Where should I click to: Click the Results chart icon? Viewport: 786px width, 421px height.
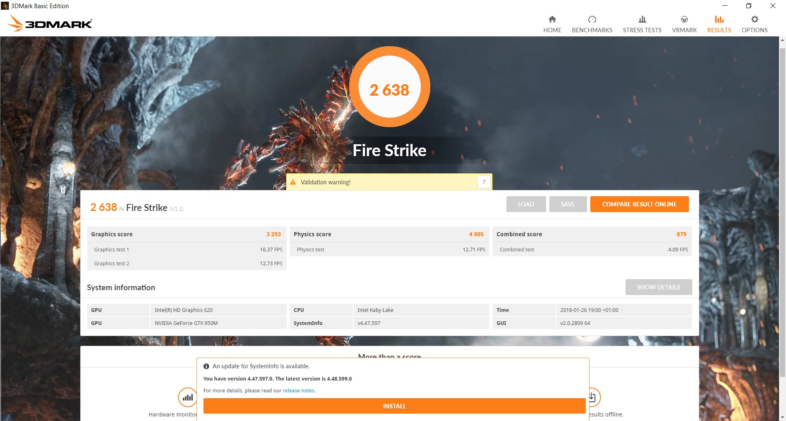point(719,19)
